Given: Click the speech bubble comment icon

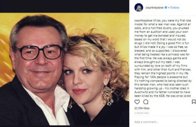Looking at the screenshot, I should pos(146,102).
